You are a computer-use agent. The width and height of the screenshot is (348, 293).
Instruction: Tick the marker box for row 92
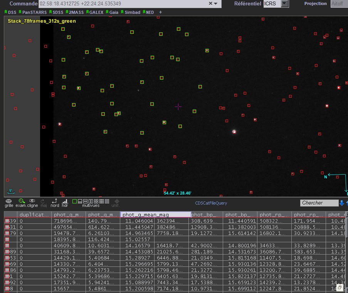(7, 282)
